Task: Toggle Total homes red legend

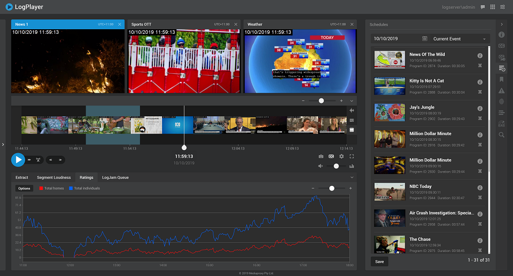Action: point(51,188)
